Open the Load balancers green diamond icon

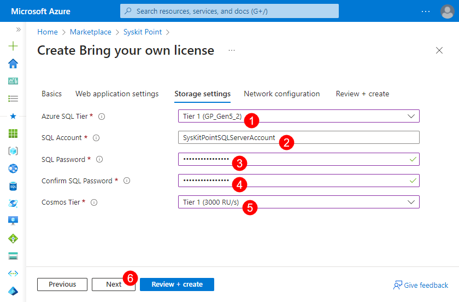point(13,239)
